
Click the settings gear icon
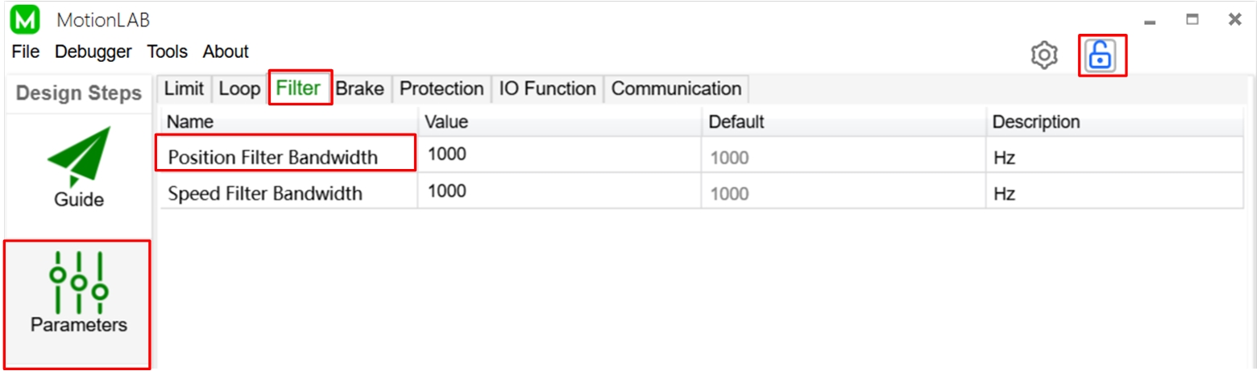coord(1043,55)
